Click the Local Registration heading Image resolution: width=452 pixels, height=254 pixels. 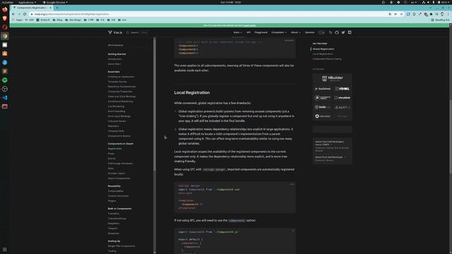coord(191,92)
